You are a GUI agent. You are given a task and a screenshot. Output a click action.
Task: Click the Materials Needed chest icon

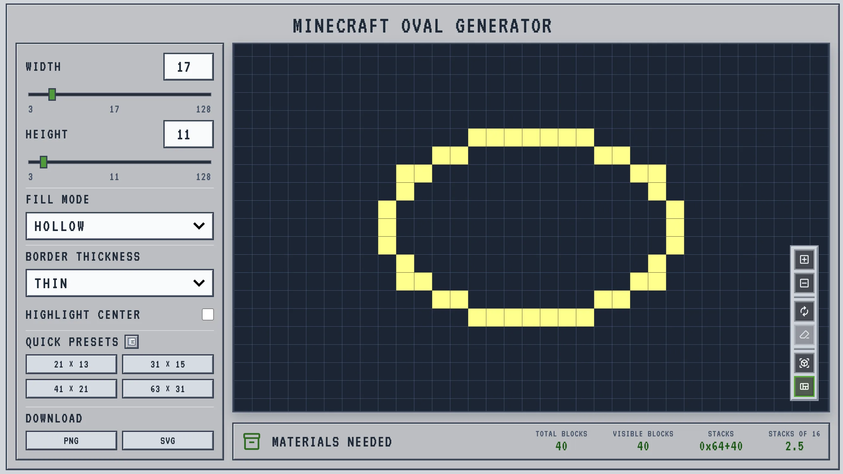[x=252, y=441]
